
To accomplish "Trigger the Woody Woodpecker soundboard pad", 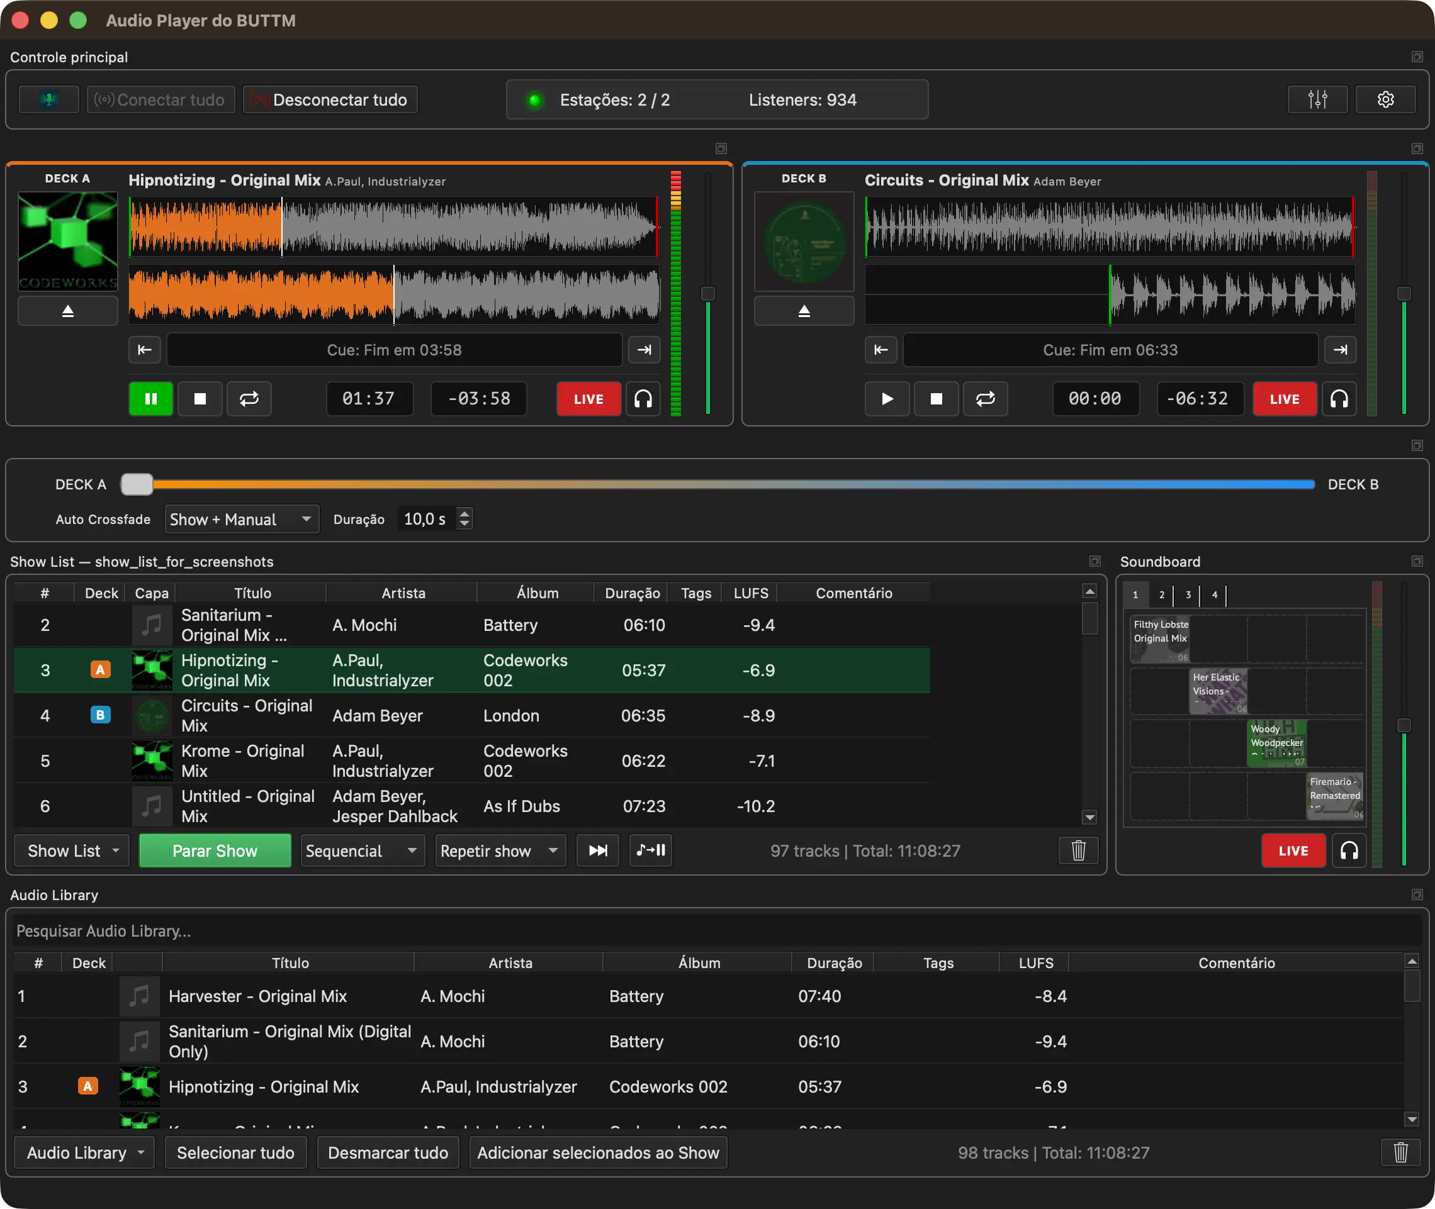I will pyautogui.click(x=1276, y=743).
